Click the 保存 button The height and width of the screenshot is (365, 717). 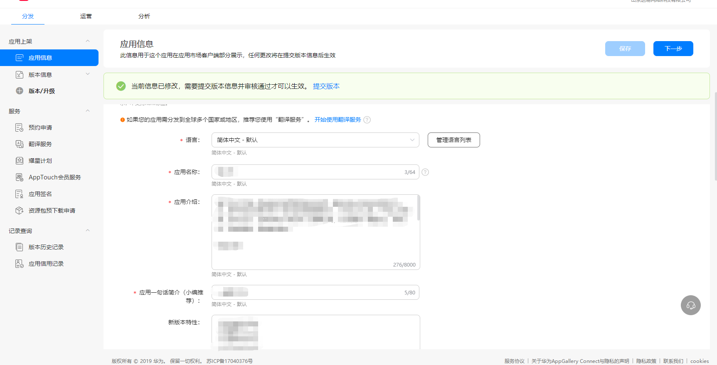coord(625,49)
